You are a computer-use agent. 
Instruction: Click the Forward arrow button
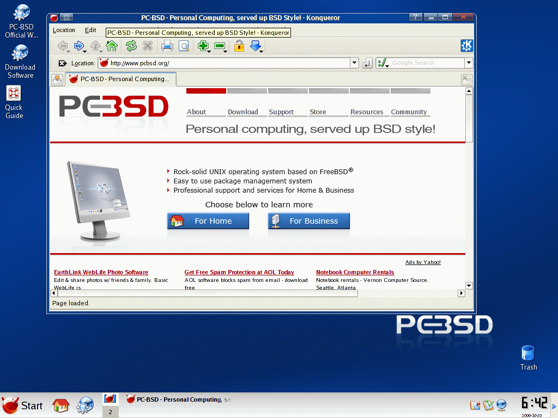pyautogui.click(x=78, y=46)
